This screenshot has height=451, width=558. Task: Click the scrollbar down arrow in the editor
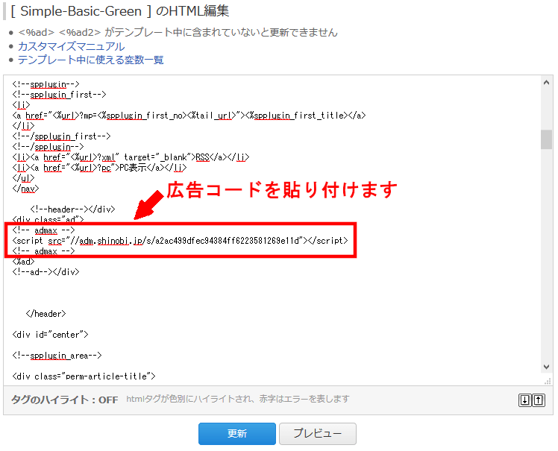[x=546, y=367]
